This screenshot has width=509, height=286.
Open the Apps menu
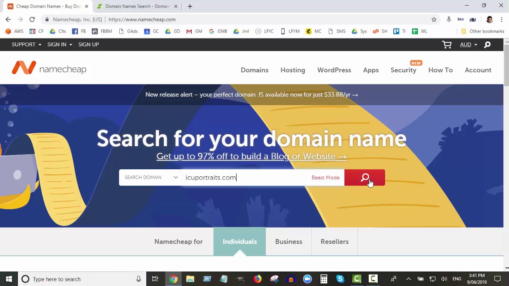point(371,70)
